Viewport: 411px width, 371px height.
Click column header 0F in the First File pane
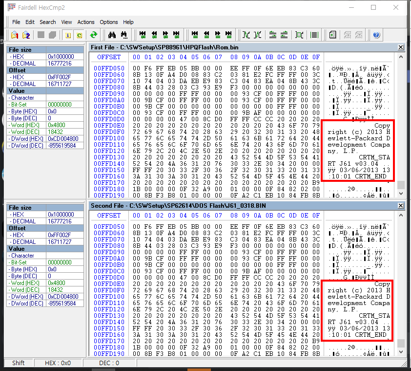pos(316,57)
